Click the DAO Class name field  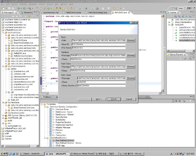[x=101, y=82]
